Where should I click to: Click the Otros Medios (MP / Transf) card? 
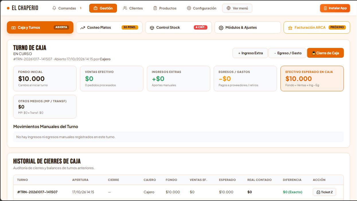45,107
